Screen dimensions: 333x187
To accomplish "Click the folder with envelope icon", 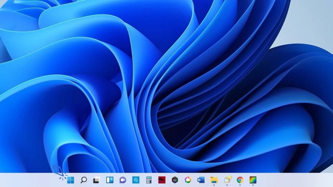I will tap(227, 180).
